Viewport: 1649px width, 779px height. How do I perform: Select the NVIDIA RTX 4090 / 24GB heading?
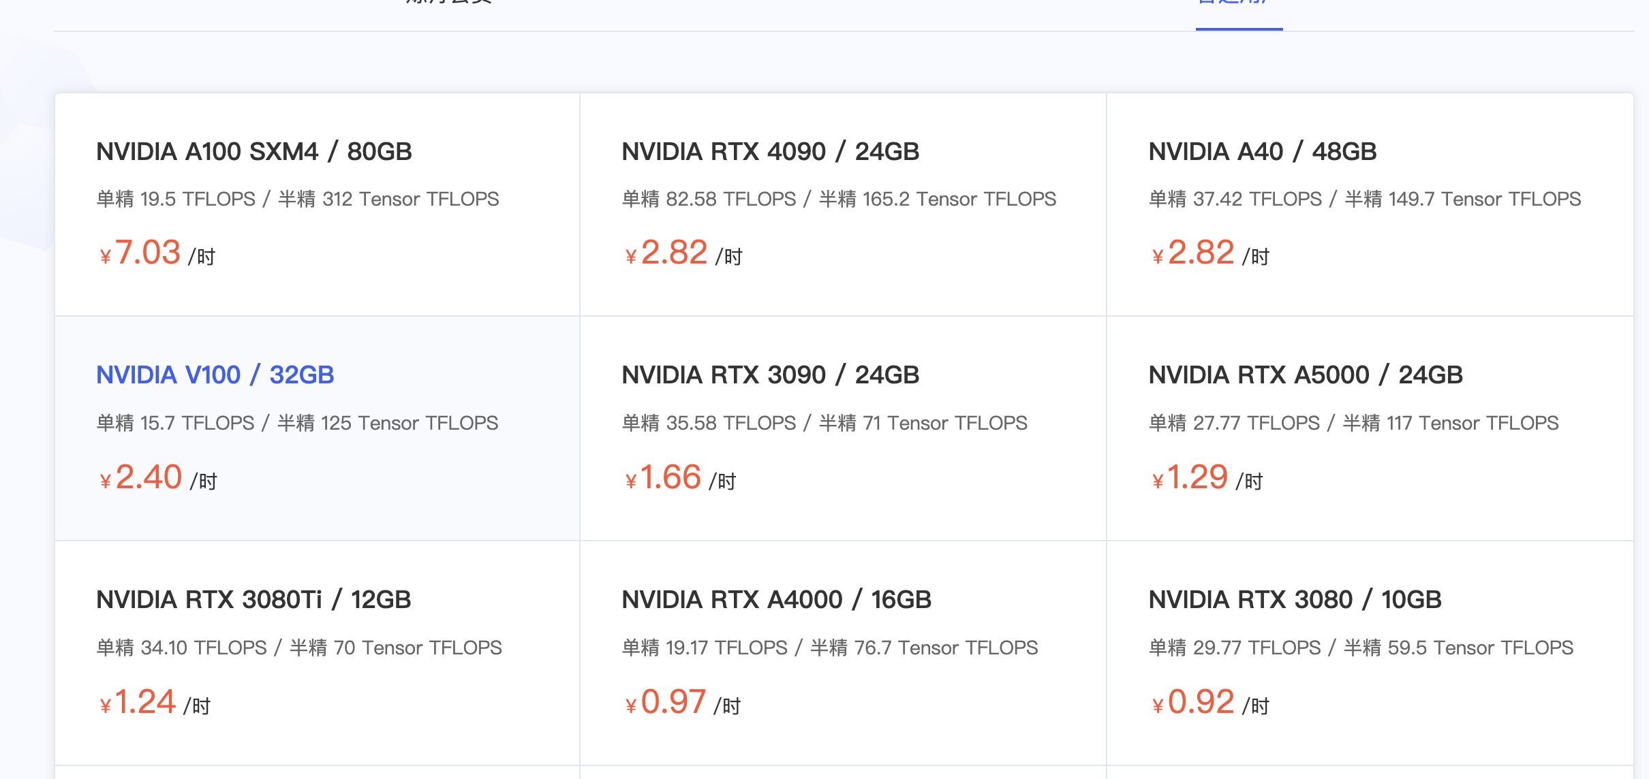(771, 151)
